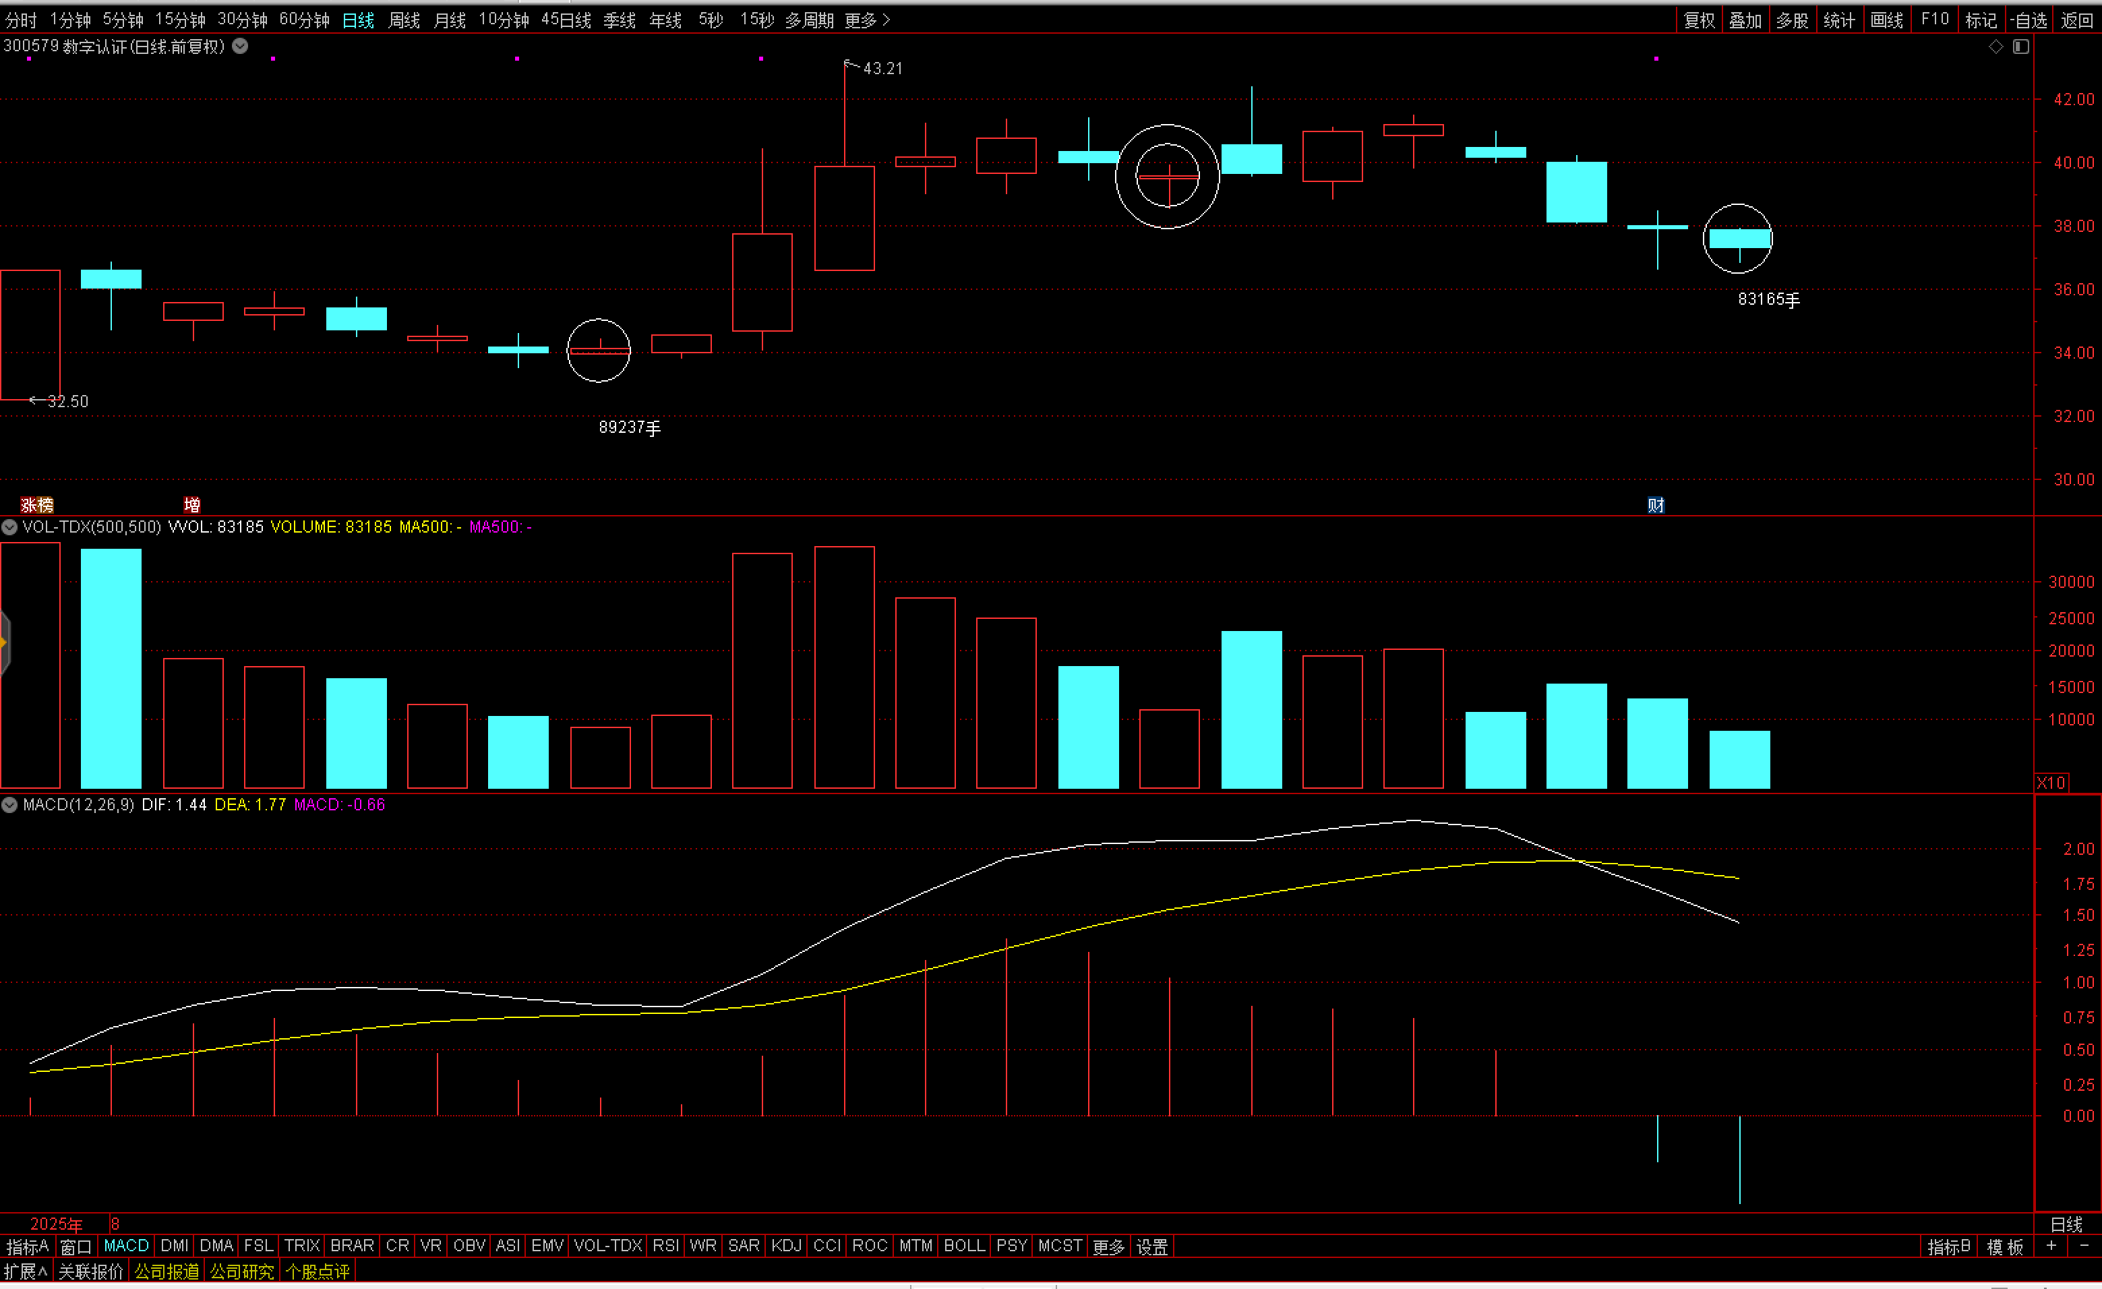Collapse the 扩展 extension panel
This screenshot has width=2102, height=1289.
tap(26, 1271)
